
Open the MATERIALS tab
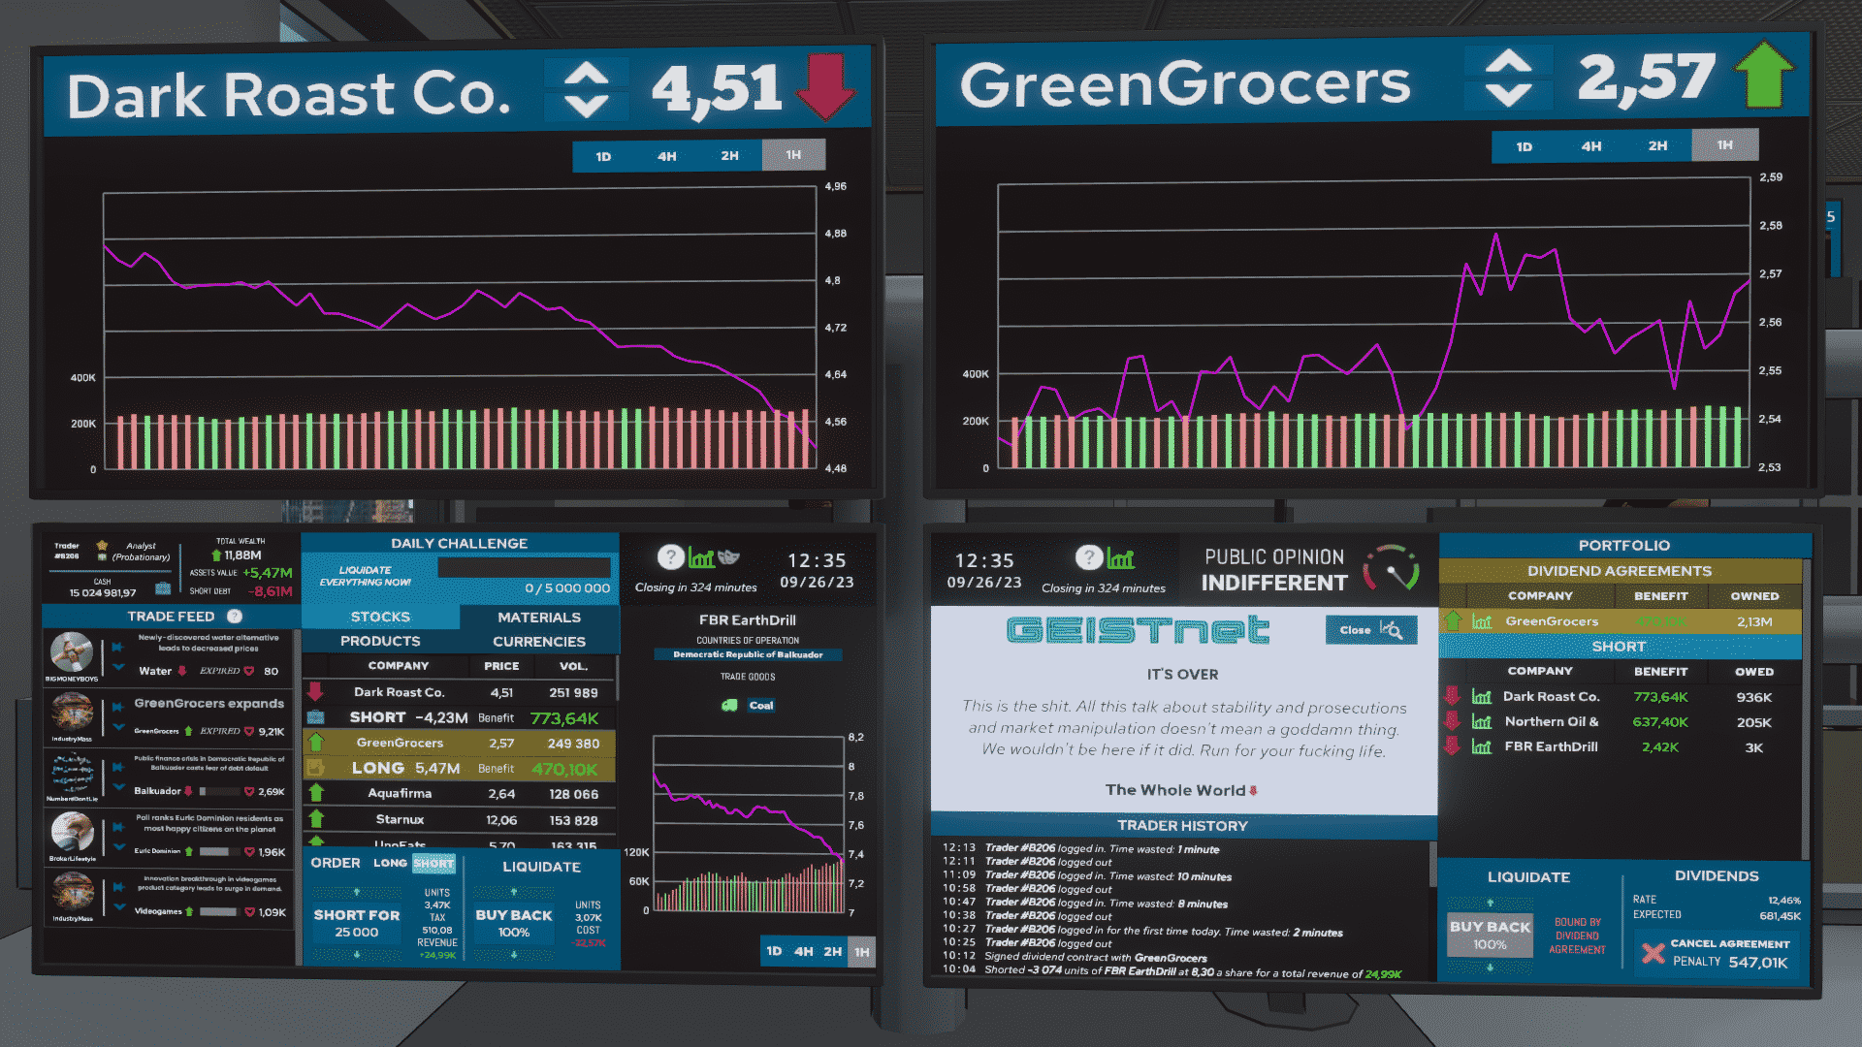(x=539, y=617)
